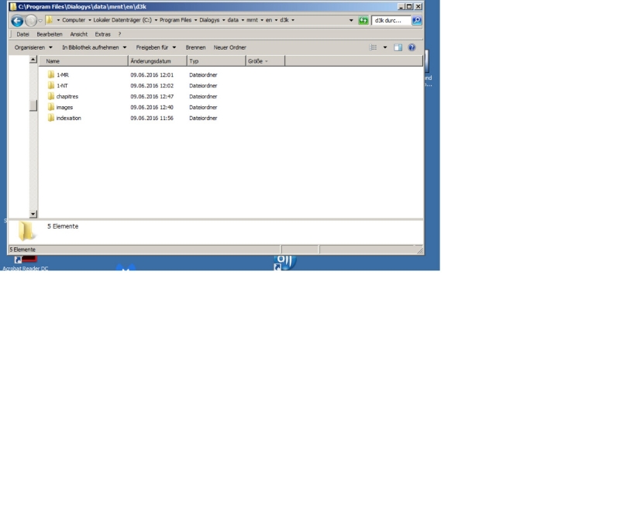Click the Neuer Ordner button
The width and height of the screenshot is (620, 527).
pyautogui.click(x=229, y=47)
